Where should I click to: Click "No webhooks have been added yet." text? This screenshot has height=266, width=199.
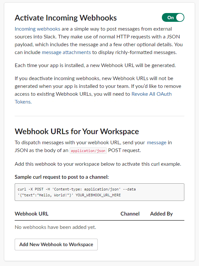[x=55, y=227]
